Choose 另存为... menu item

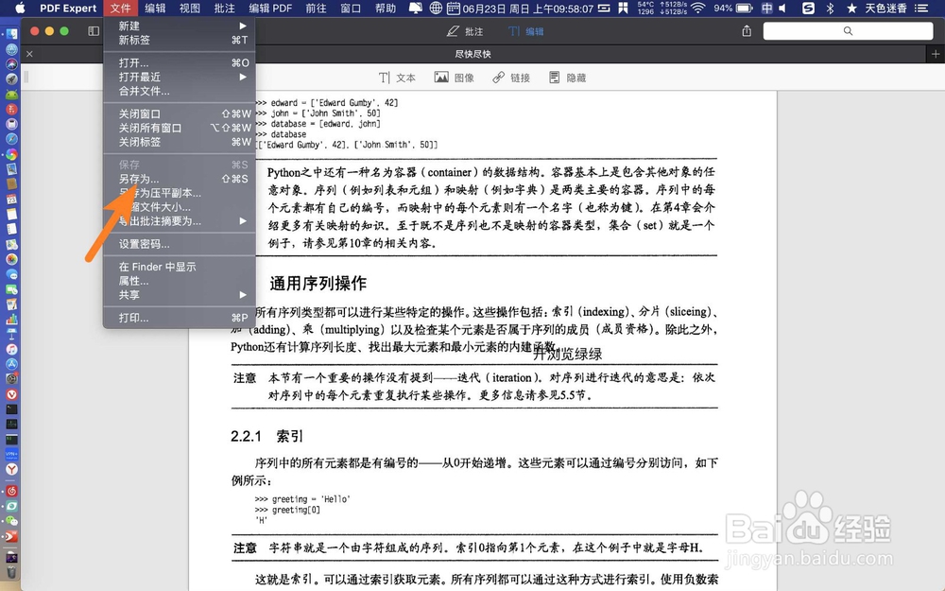(179, 179)
